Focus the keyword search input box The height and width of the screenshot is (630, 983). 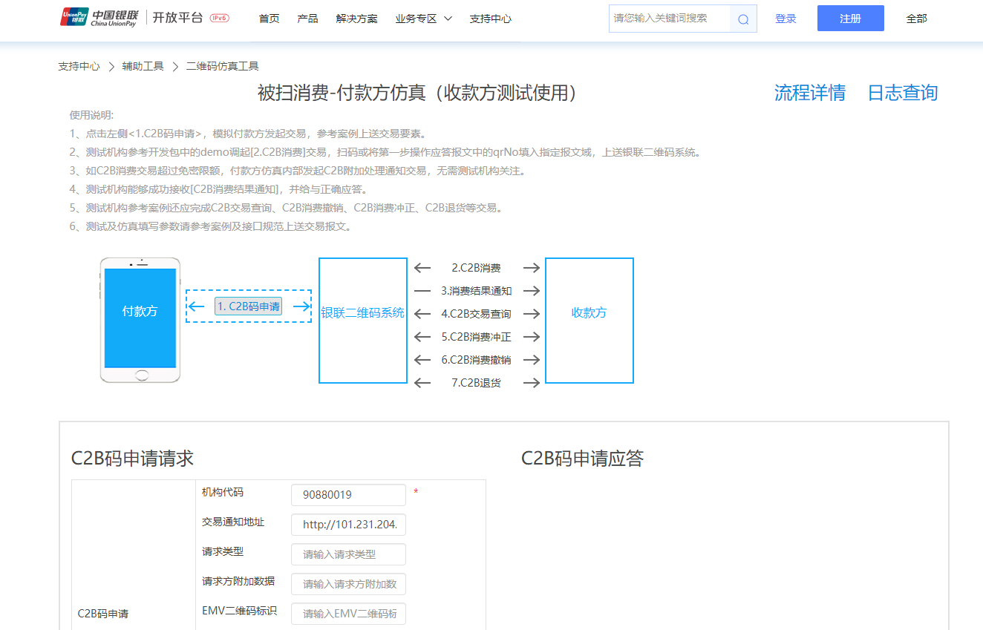point(670,19)
